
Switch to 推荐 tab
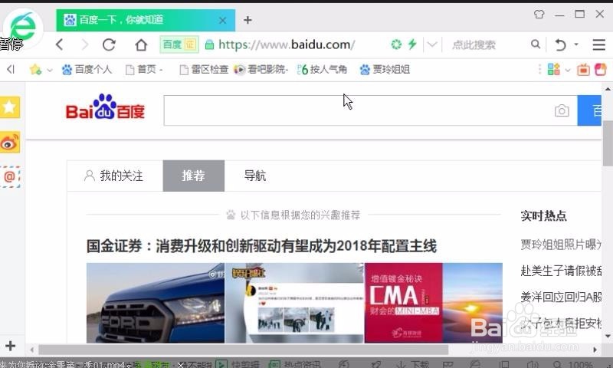194,176
